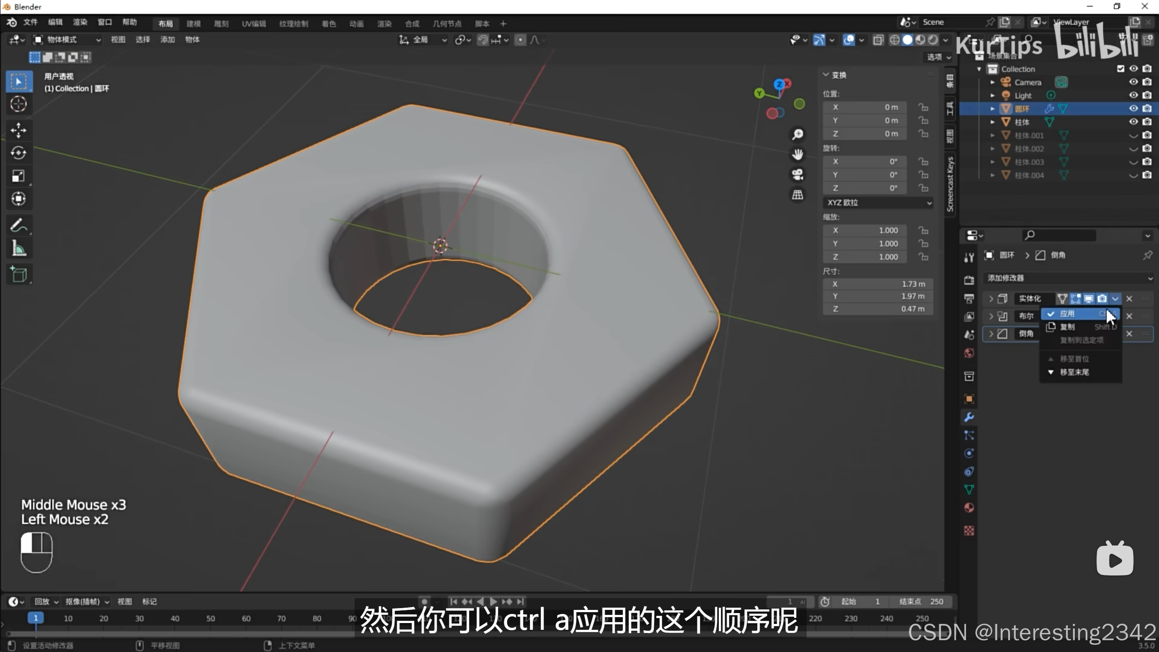Open the XYZ 欧拉 rotation mode dropdown

(x=878, y=202)
